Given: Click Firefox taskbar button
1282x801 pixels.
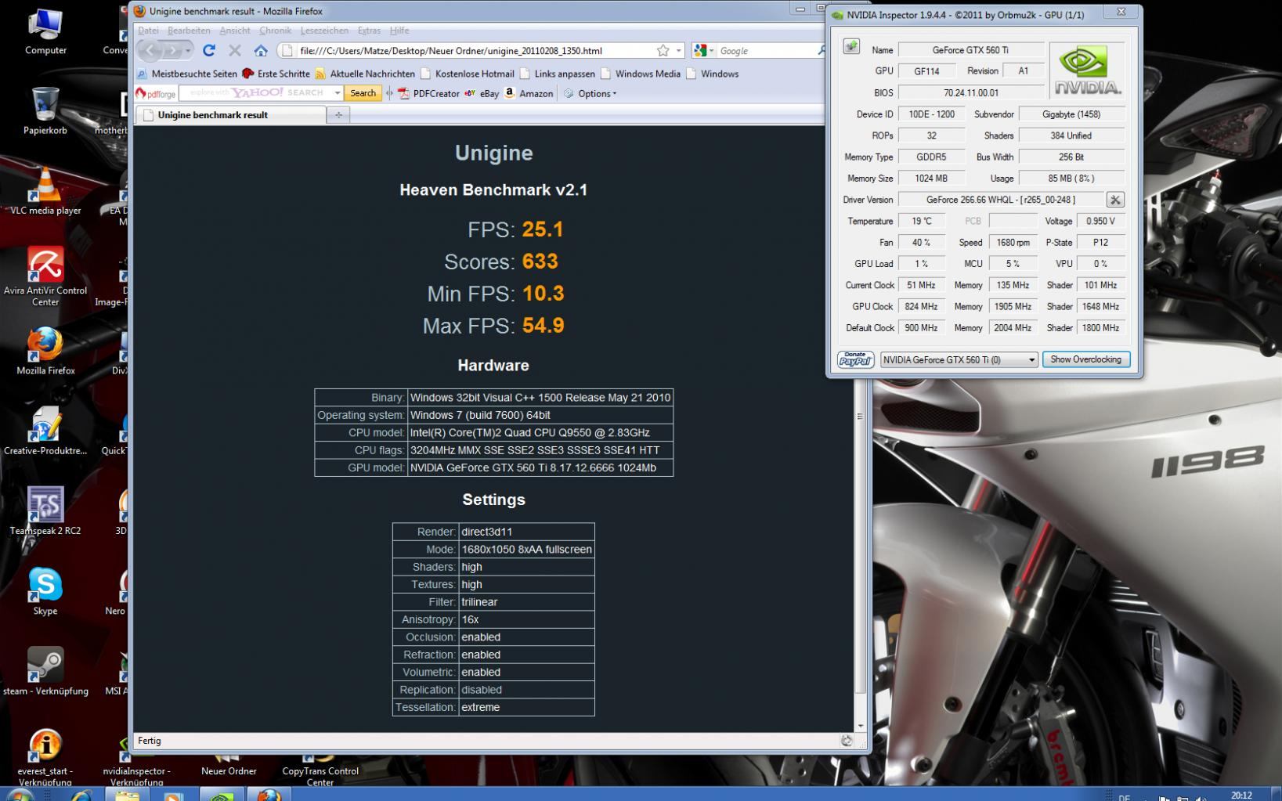Looking at the screenshot, I should tap(269, 795).
